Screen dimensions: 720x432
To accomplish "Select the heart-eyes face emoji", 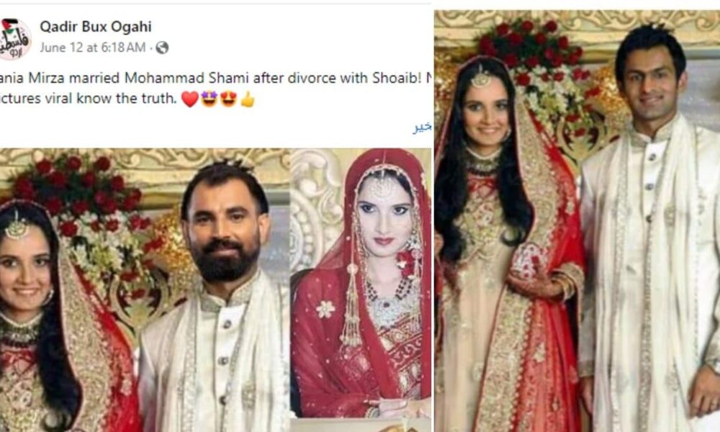I will click(x=228, y=99).
